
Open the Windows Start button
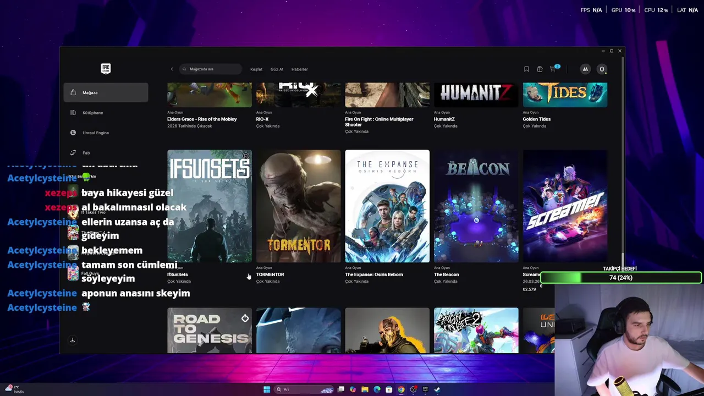coord(267,389)
